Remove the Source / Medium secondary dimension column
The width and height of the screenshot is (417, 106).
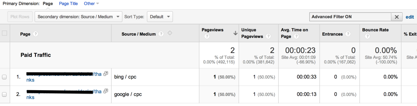click(170, 33)
